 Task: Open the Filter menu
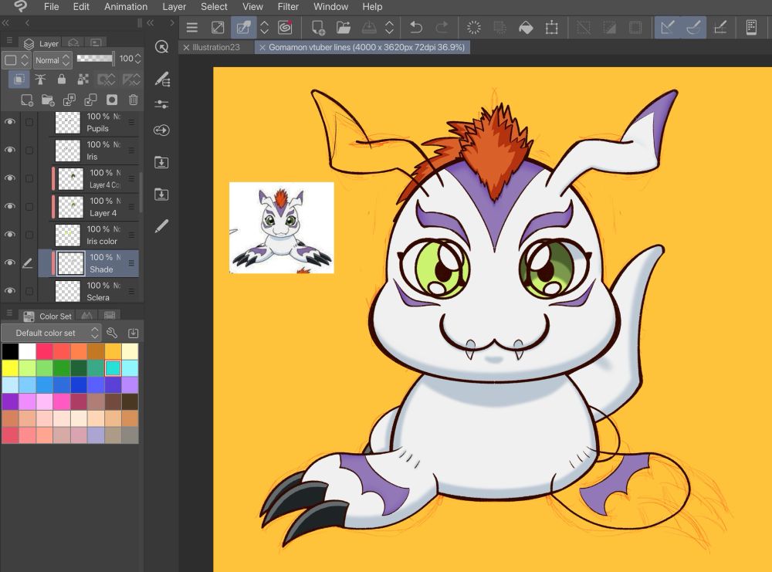pos(288,6)
